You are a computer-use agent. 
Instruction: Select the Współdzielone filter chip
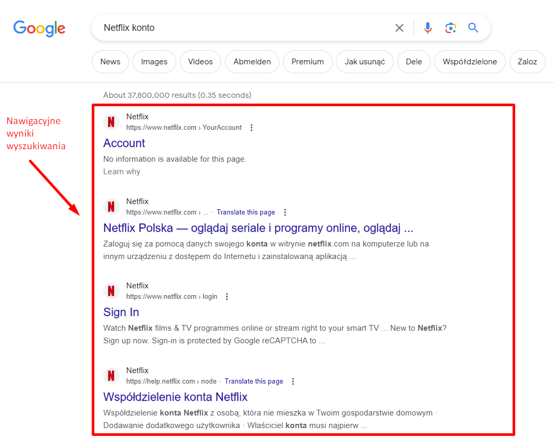pyautogui.click(x=470, y=62)
